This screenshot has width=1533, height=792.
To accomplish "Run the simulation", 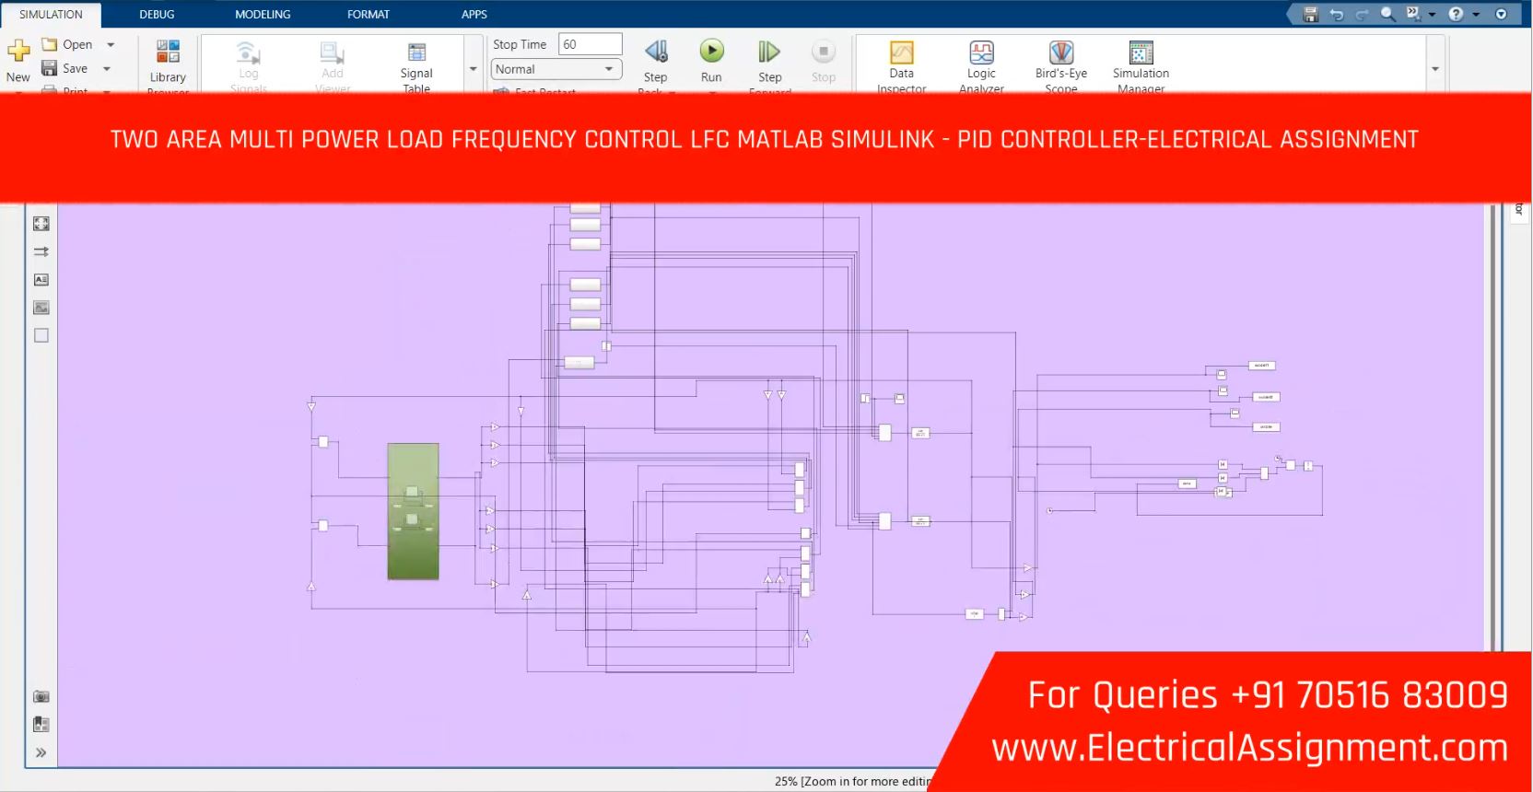I will (711, 61).
